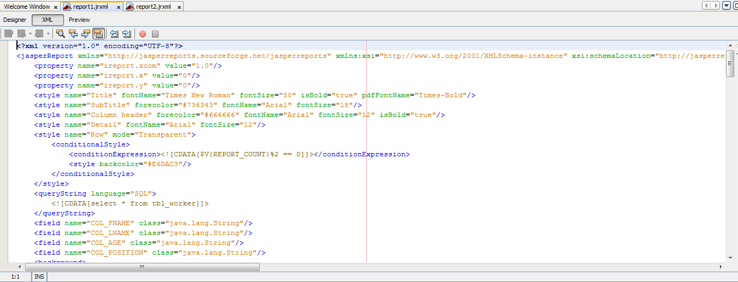Click the horizontal scrollbar thumb
Viewport: 738px width, 282px height.
[x=142, y=267]
